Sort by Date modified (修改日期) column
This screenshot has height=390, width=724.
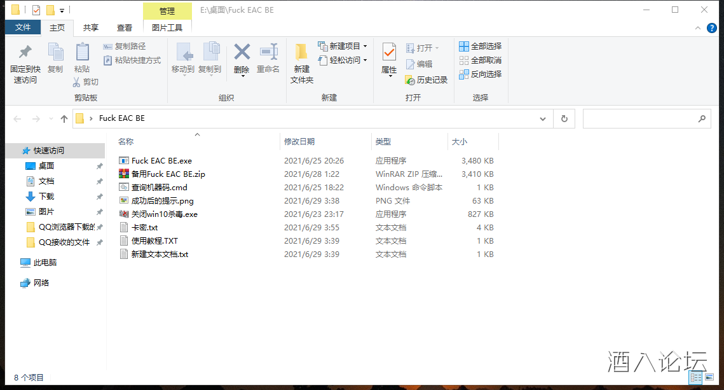(299, 141)
